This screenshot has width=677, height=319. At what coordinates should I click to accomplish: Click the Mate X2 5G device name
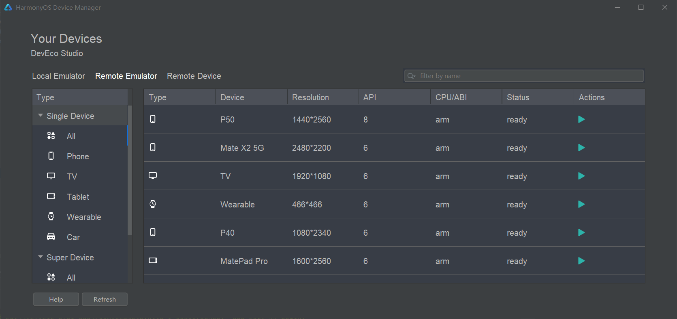pos(242,148)
